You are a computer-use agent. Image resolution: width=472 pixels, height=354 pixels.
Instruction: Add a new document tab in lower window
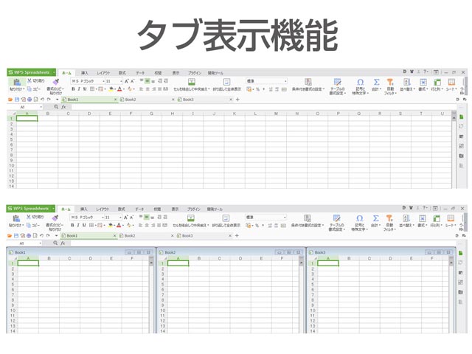237,236
